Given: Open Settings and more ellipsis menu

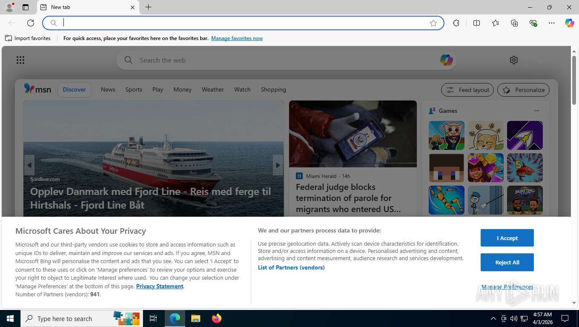Looking at the screenshot, I should (x=552, y=23).
